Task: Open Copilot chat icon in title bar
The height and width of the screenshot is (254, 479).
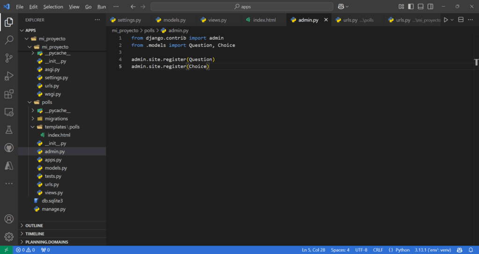Action: tap(341, 7)
